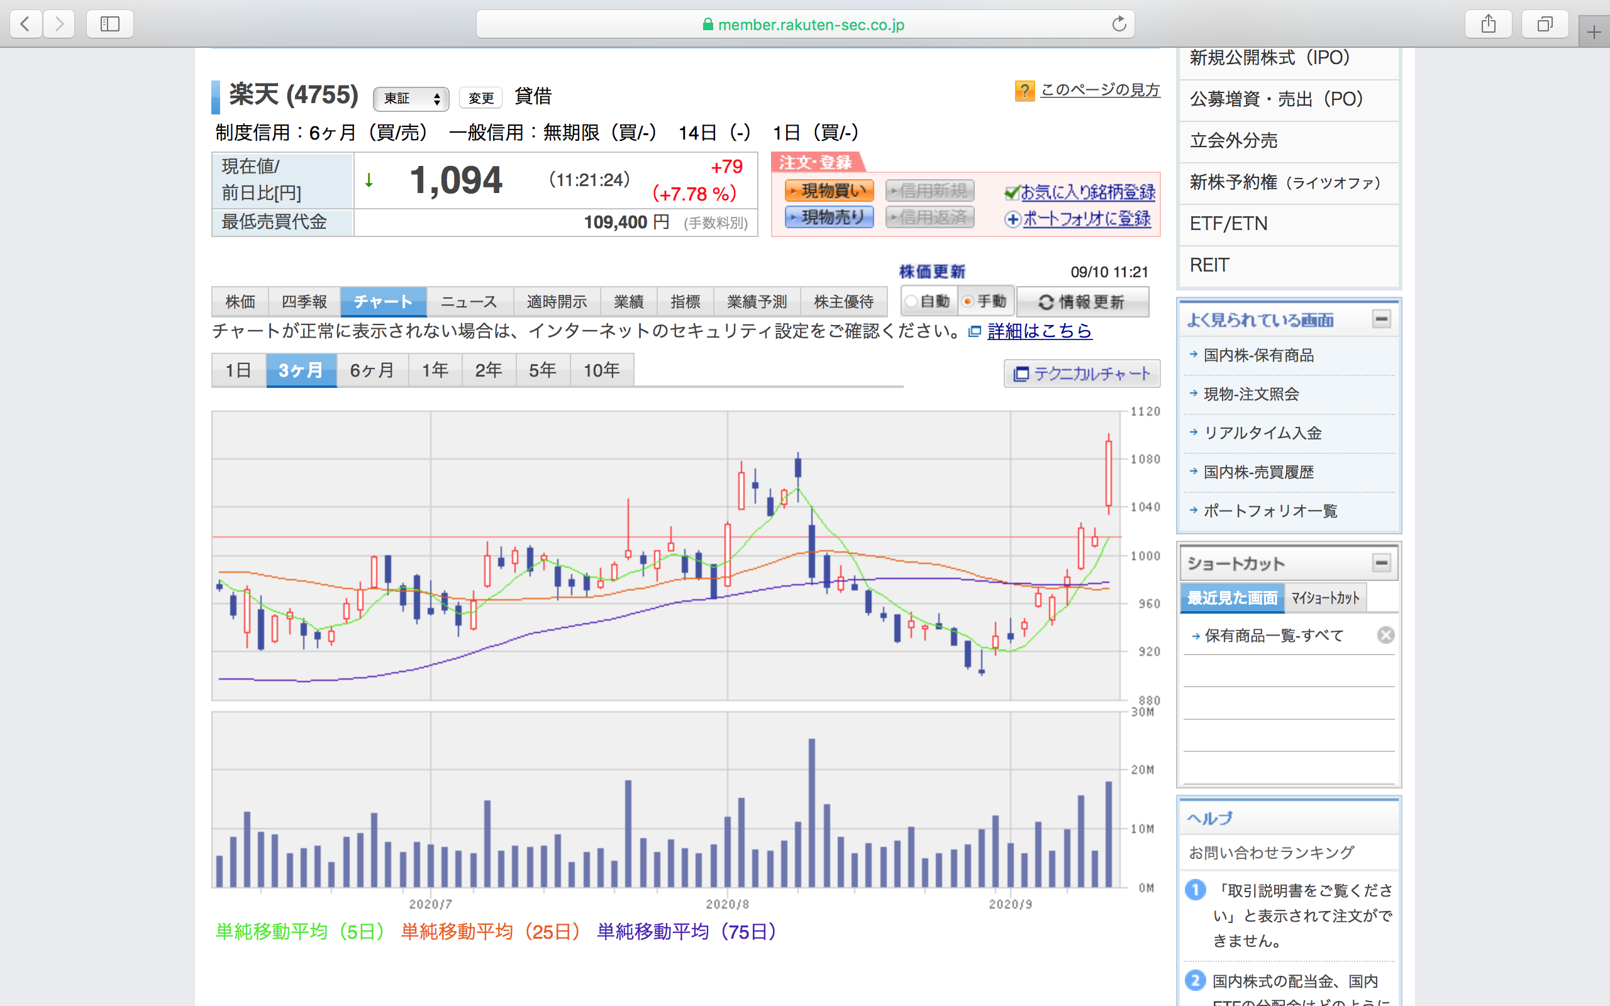Show the 2年 chart period
Image resolution: width=1610 pixels, height=1006 pixels.
click(x=489, y=370)
